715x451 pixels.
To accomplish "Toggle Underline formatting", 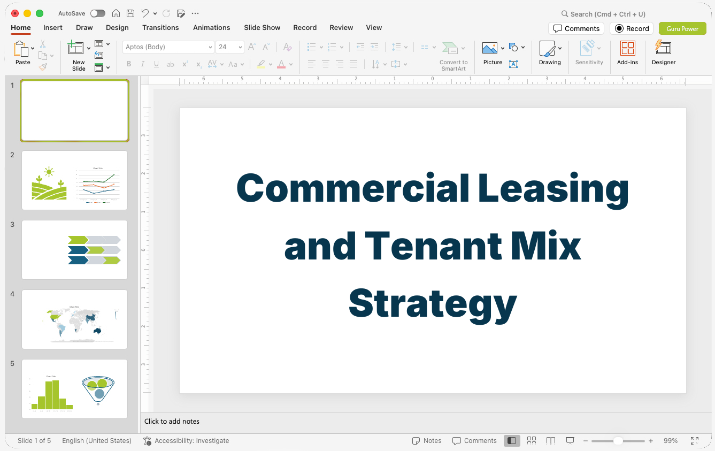I will (156, 64).
